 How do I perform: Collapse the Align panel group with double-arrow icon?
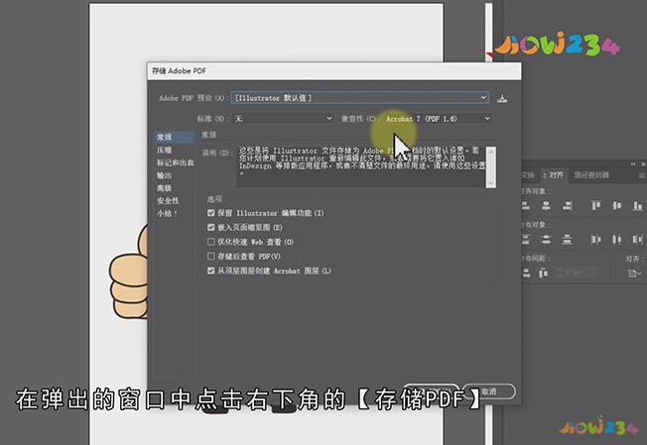[633, 164]
